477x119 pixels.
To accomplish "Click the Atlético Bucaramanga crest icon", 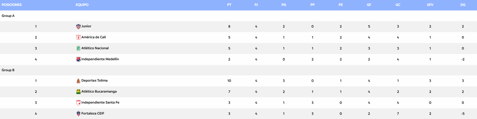I will (x=78, y=92).
